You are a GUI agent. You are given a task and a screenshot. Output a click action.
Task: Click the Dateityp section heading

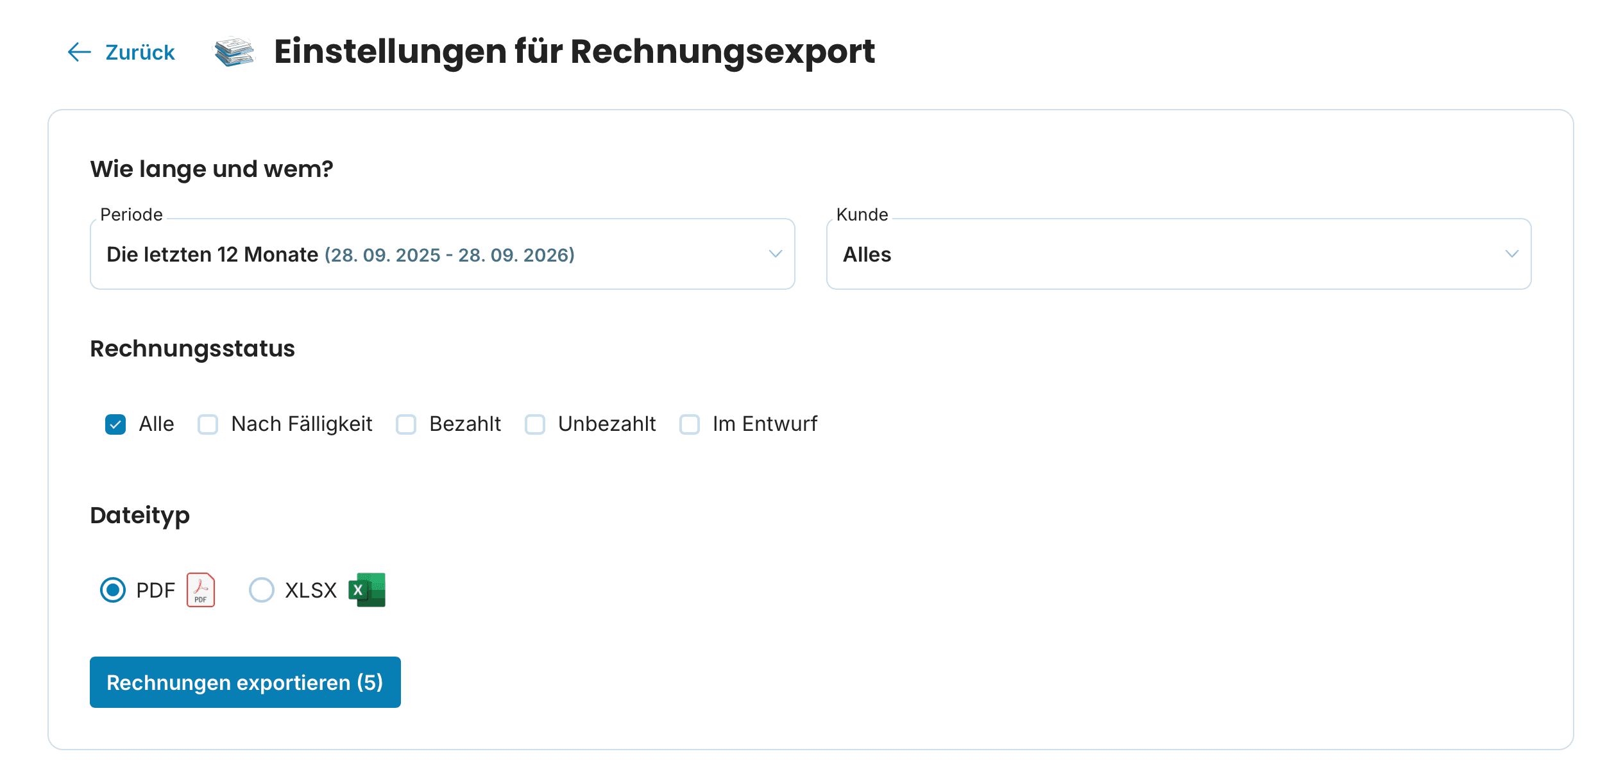[140, 516]
